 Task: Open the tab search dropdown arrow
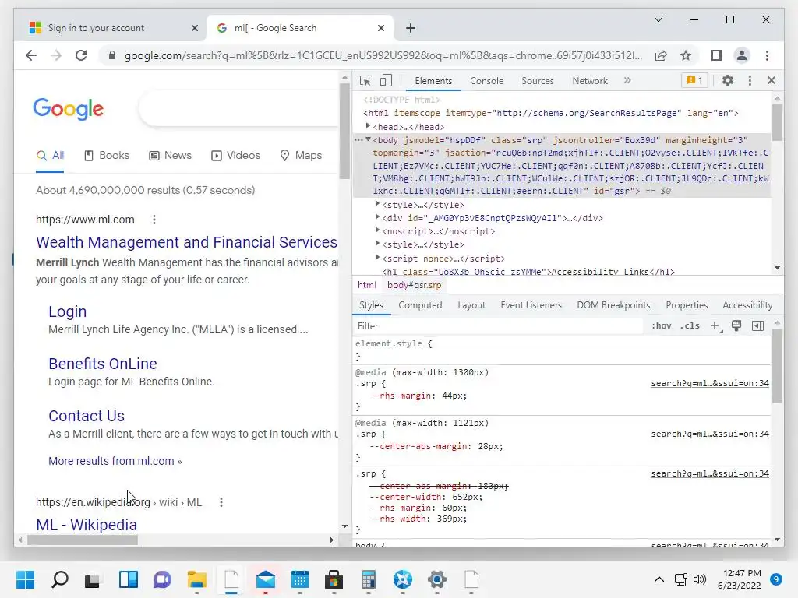658,19
